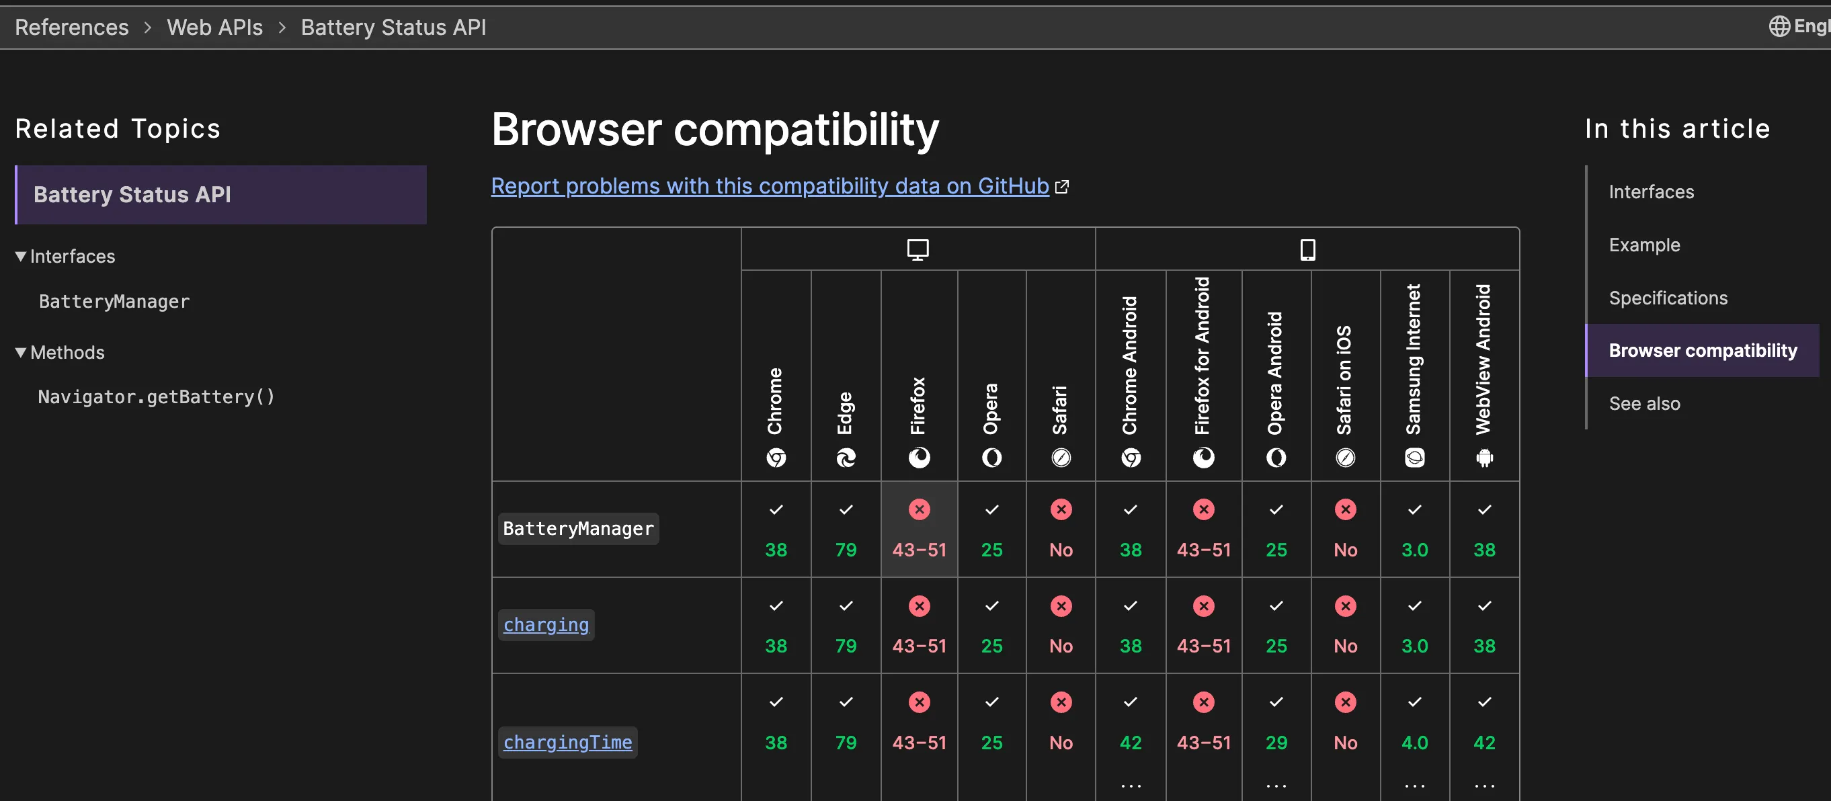This screenshot has width=1831, height=801.
Task: Jump to the See also section
Action: click(1644, 404)
